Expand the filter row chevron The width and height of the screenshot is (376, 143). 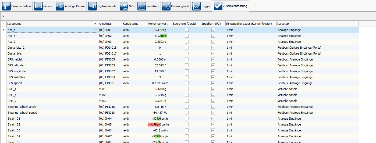(3, 17)
